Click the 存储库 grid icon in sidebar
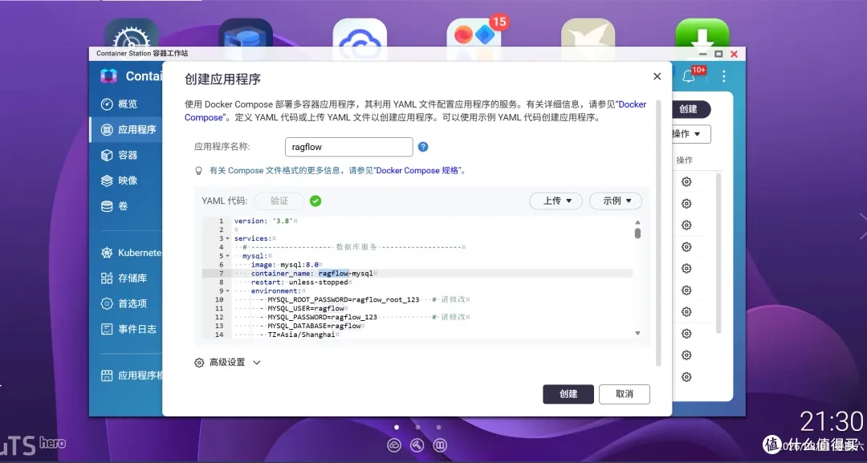 (x=107, y=278)
